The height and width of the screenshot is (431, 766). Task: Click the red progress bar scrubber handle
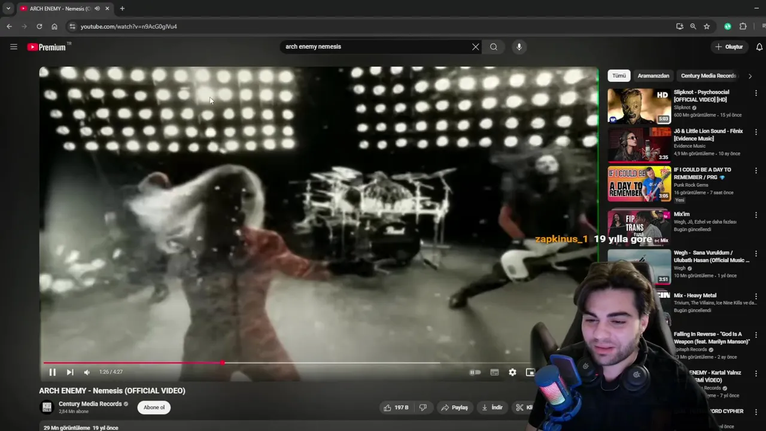pyautogui.click(x=222, y=363)
